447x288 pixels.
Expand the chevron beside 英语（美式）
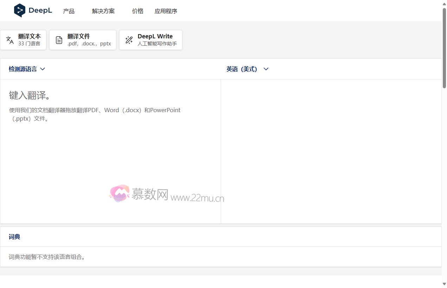click(x=266, y=69)
